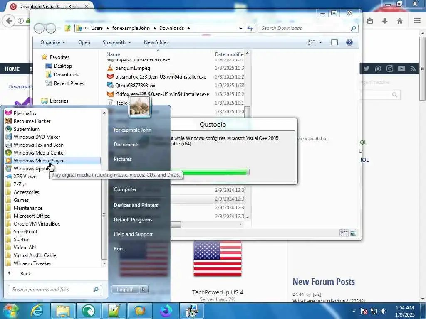Open the Share with dropdown

pyautogui.click(x=117, y=42)
